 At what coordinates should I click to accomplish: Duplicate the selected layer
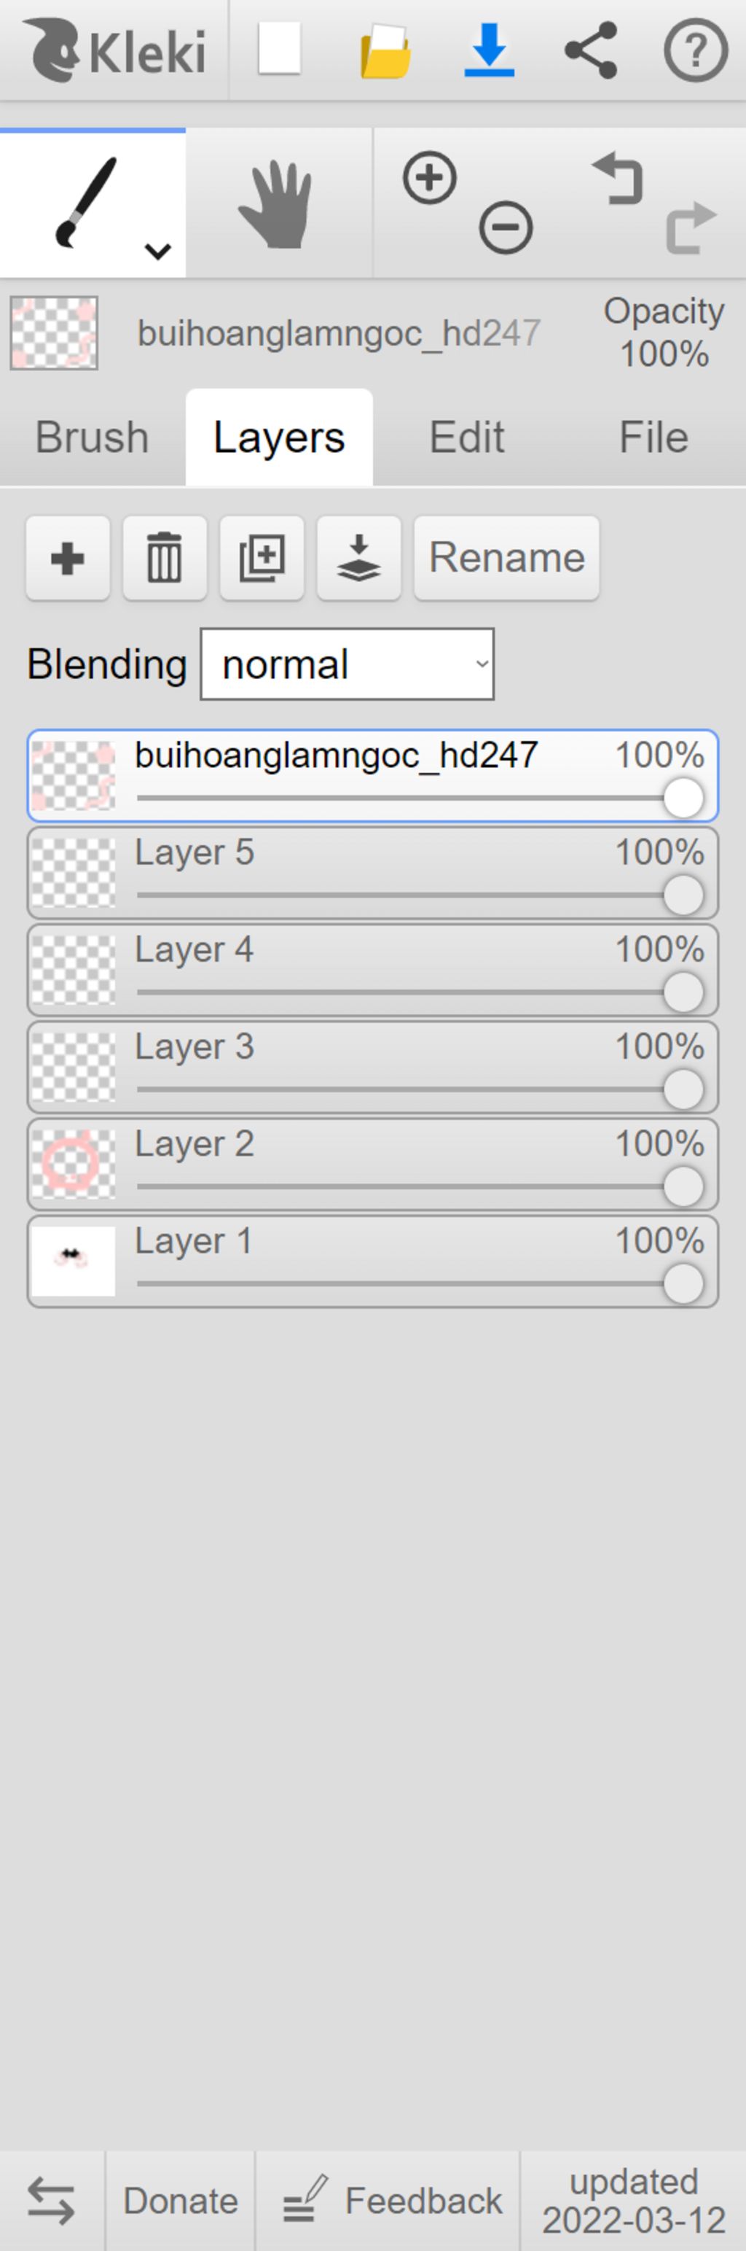click(262, 559)
